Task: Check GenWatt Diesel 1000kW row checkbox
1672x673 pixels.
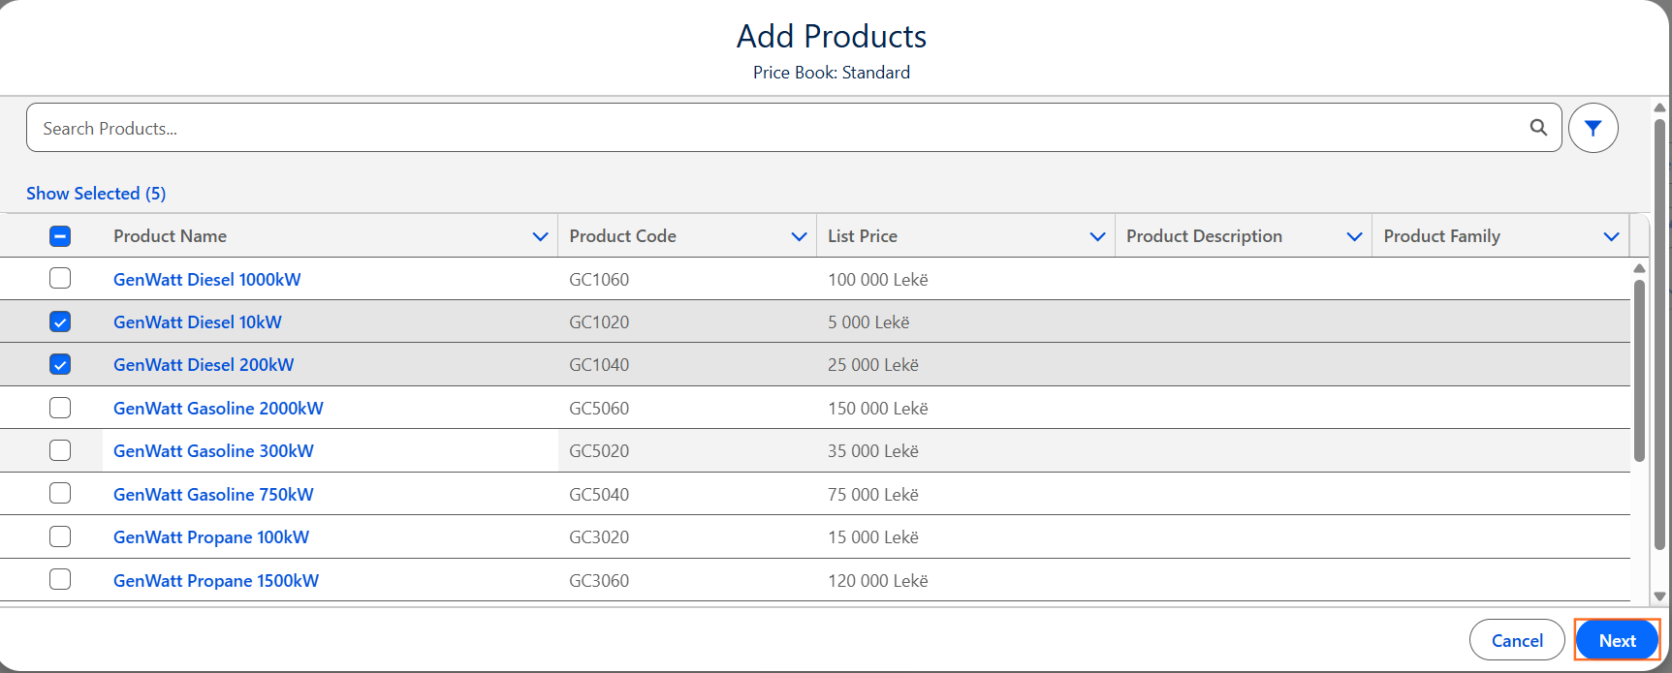Action: click(x=60, y=279)
